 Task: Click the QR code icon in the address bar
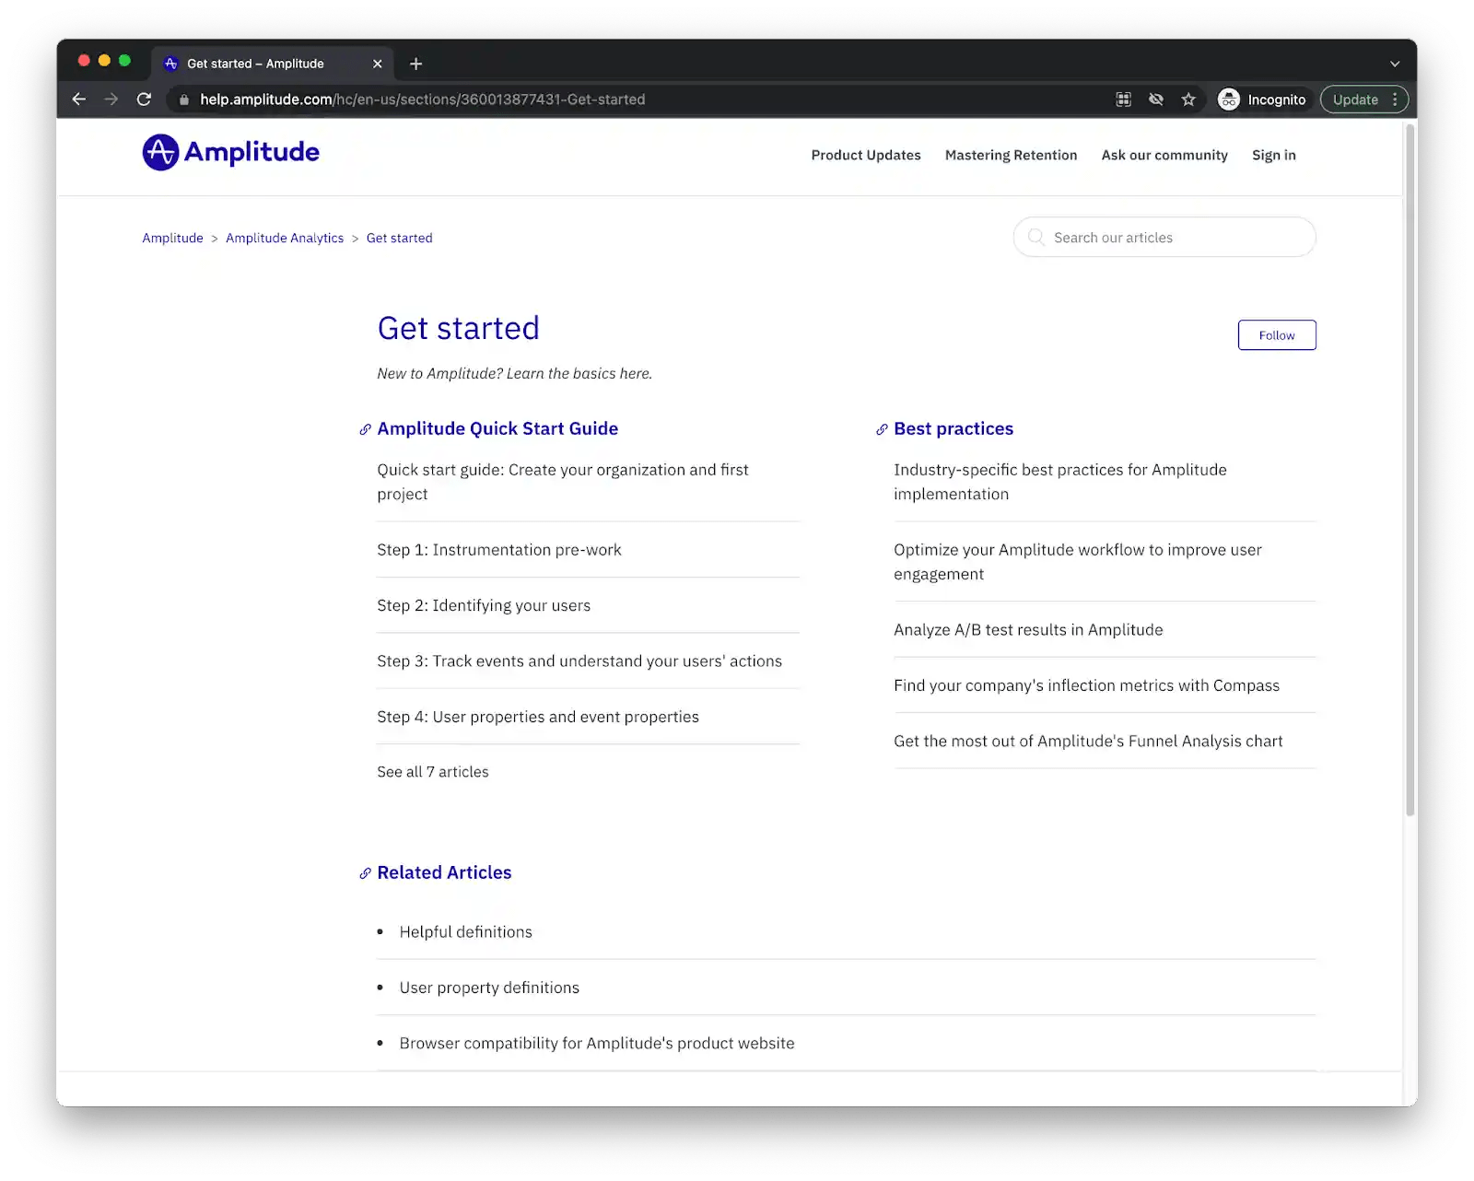pyautogui.click(x=1123, y=99)
